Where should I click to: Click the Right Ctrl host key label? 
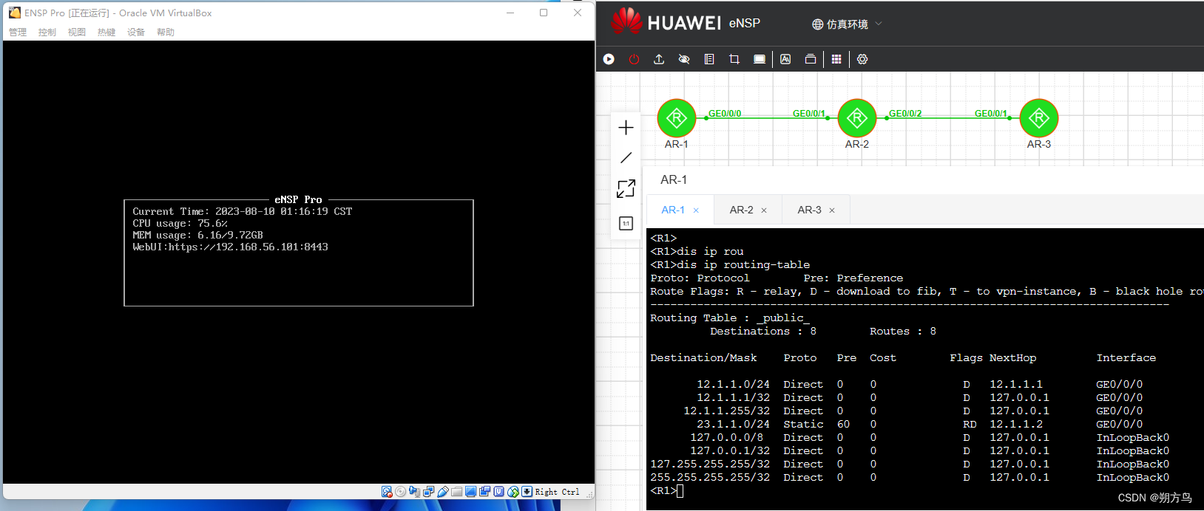[x=557, y=492]
